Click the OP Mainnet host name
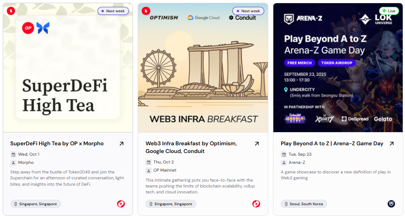This screenshot has height=217, width=405. [165, 170]
